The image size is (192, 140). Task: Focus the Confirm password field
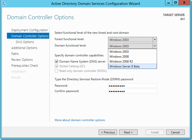[132, 91]
